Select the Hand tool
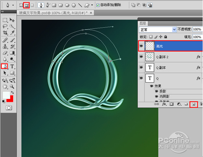203x157 pixels. tap(5, 86)
